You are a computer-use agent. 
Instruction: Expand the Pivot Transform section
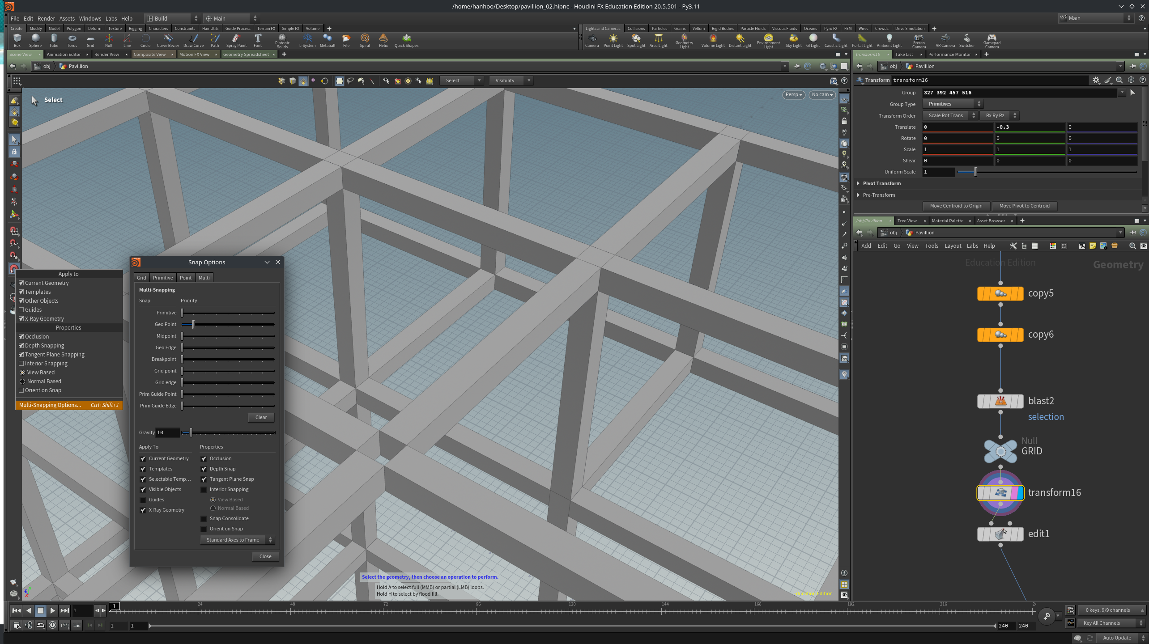(858, 183)
